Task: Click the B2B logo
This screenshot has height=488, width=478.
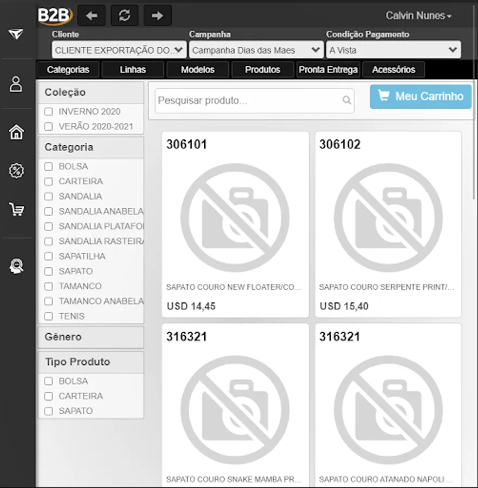Action: click(55, 15)
